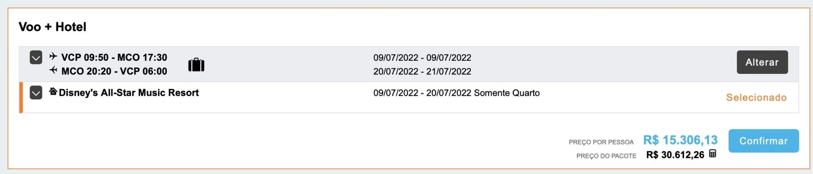Click the Voo + Hotel heading
813x174 pixels.
[x=53, y=27]
